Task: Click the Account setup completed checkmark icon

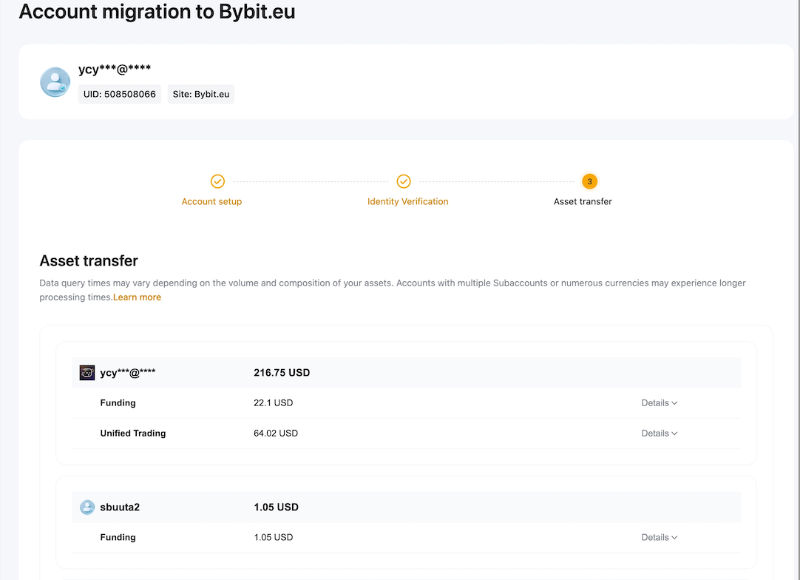Action: tap(217, 181)
